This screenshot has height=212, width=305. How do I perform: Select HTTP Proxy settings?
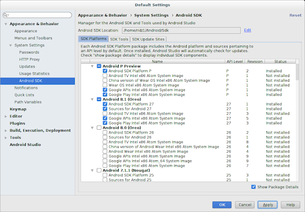tap(30, 59)
